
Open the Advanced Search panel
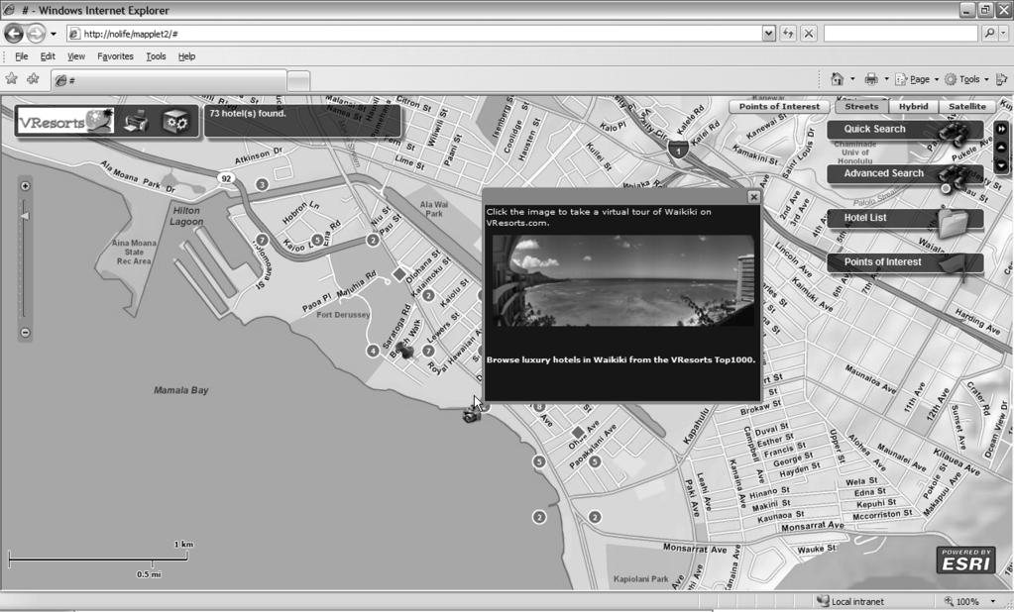click(905, 174)
